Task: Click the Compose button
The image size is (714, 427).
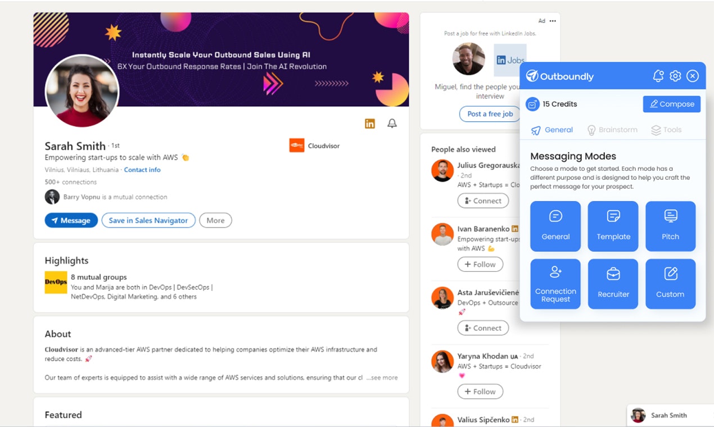Action: 672,104
